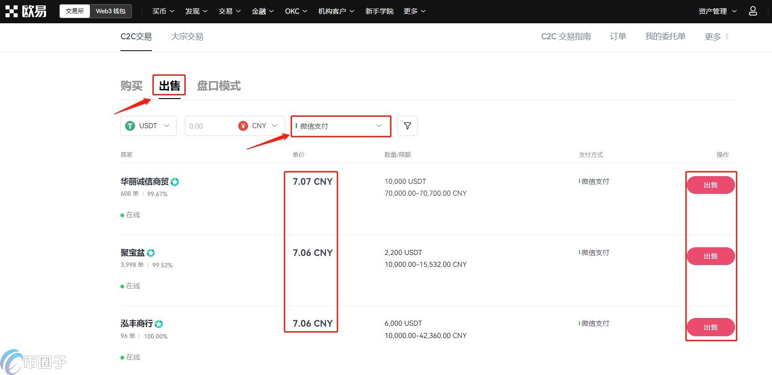Click 出售 button for 华丽诚信商贸
Image resolution: width=772 pixels, height=375 pixels.
[x=710, y=185]
